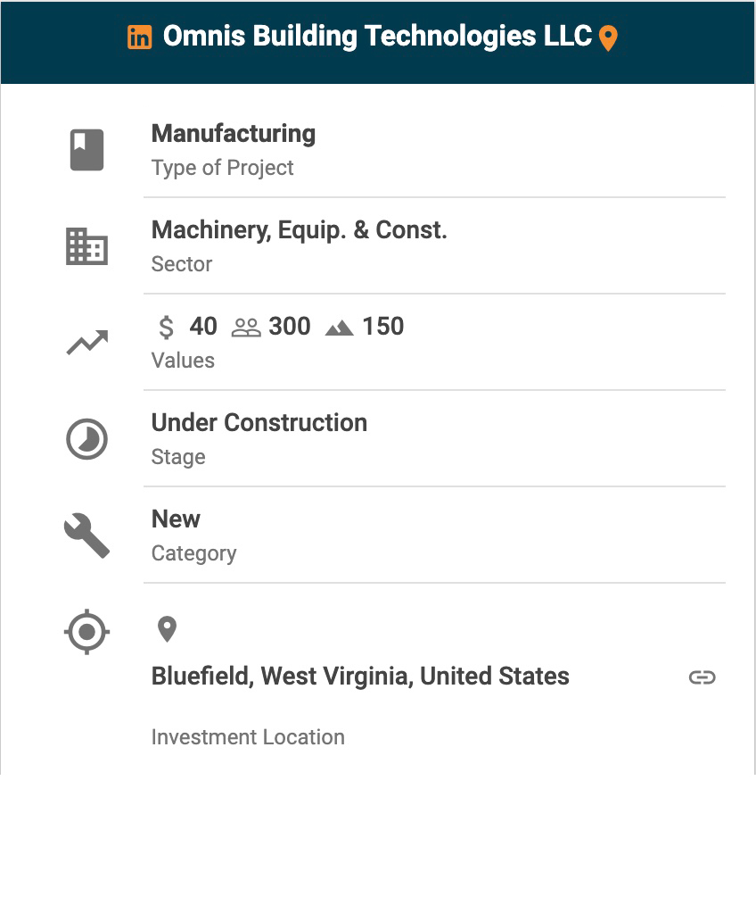Click the building icon next to Sector
The height and width of the screenshot is (905, 756).
tap(86, 246)
